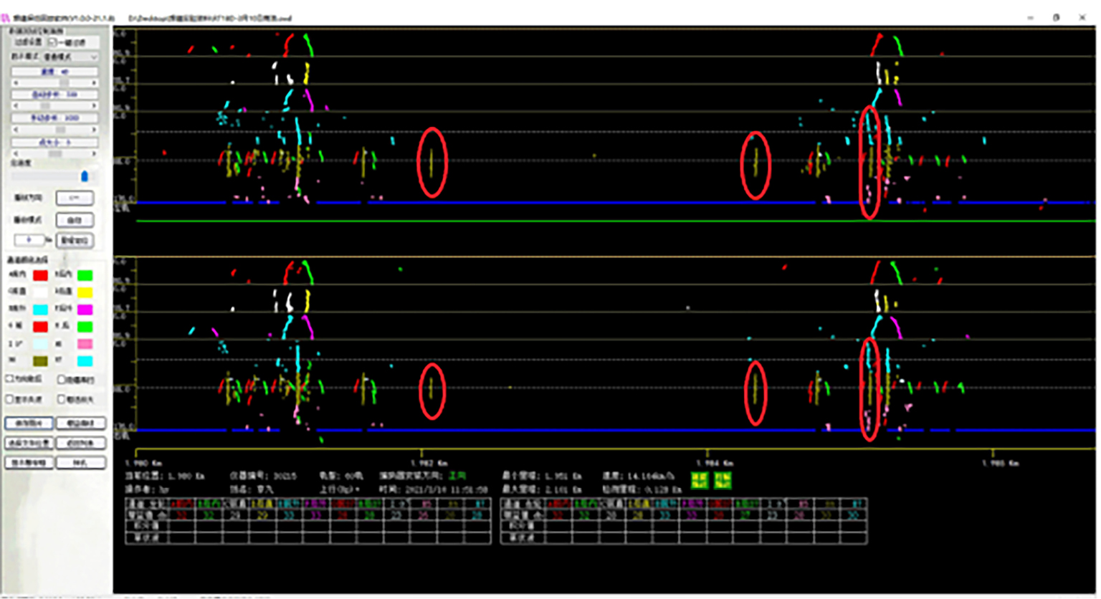Enable the lower-right checkbox below the color legend
The height and width of the screenshot is (599, 1101).
[x=62, y=399]
